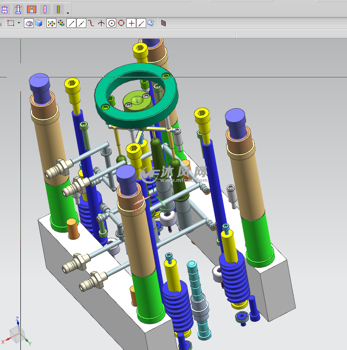Toggle the crosshair Existing Point snap
The height and width of the screenshot is (350, 347).
(131, 23)
